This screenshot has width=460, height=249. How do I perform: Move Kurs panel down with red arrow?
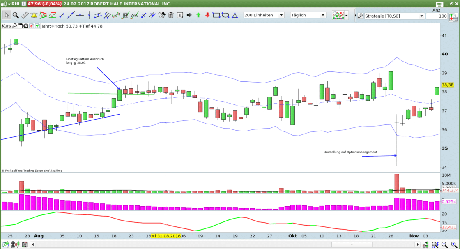tap(31, 26)
